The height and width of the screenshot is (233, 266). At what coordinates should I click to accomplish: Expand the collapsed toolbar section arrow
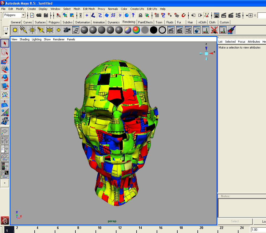coord(5,183)
